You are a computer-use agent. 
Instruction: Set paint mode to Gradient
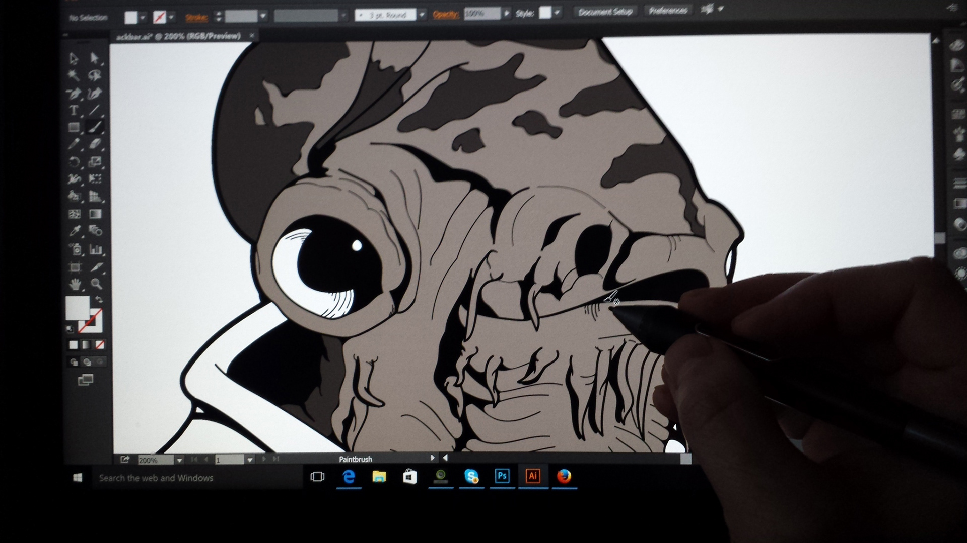tap(87, 345)
